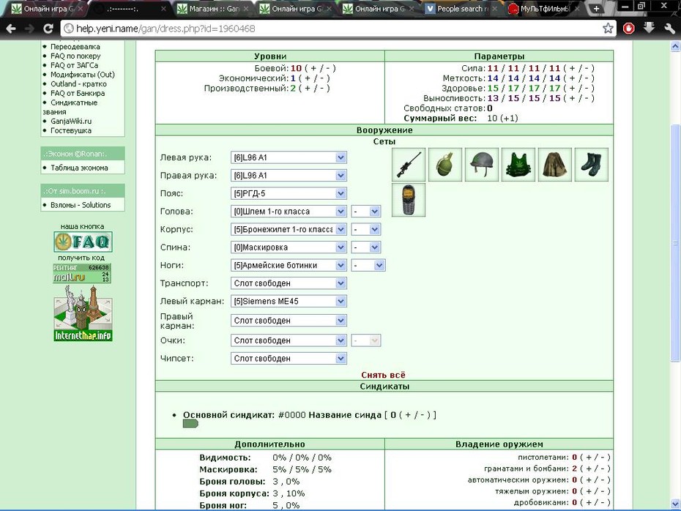The image size is (681, 511).
Task: Open the Левая рука weapon dropdown
Action: [289, 157]
